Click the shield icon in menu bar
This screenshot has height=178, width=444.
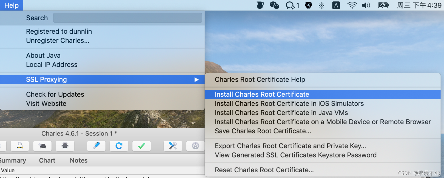coord(309,5)
